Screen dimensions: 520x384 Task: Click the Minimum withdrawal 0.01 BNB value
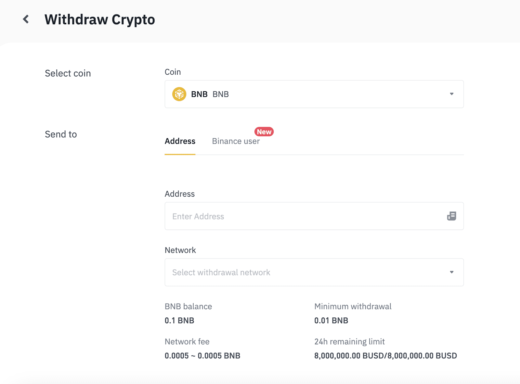pyautogui.click(x=331, y=321)
